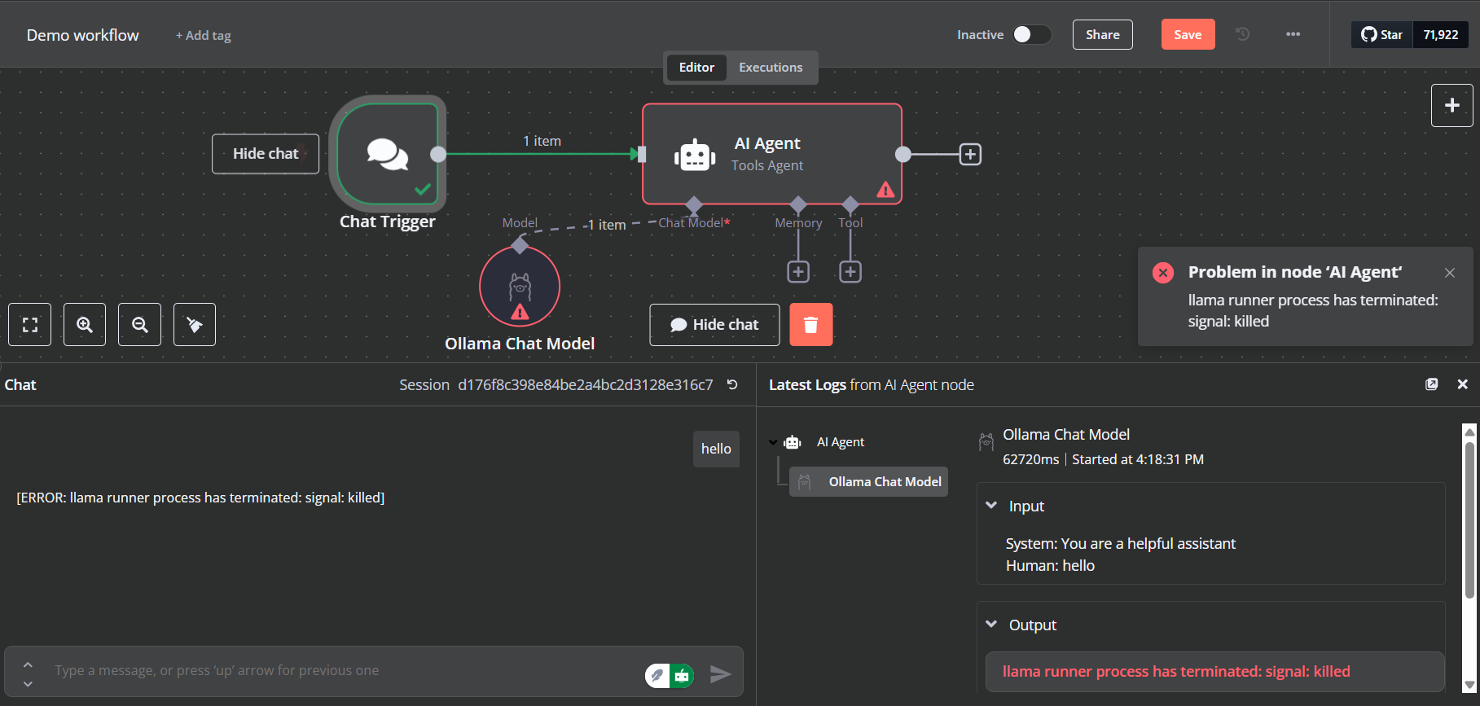The width and height of the screenshot is (1480, 706).
Task: Send the chat message
Action: click(720, 674)
